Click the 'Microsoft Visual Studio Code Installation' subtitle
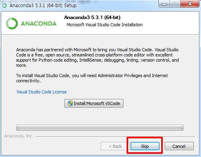The image size is (201, 157). 105,25
